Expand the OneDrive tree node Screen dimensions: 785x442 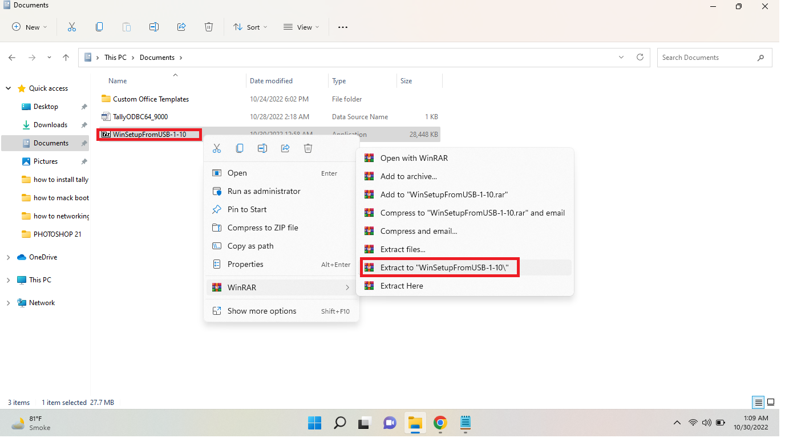point(8,257)
